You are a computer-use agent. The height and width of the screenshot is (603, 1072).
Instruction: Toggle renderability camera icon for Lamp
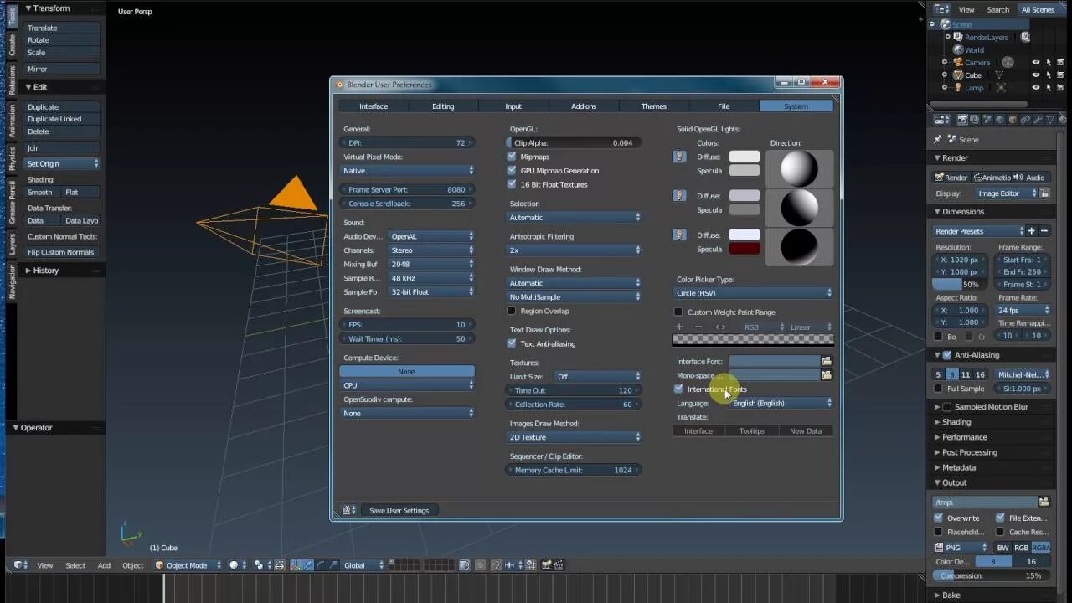[1061, 88]
